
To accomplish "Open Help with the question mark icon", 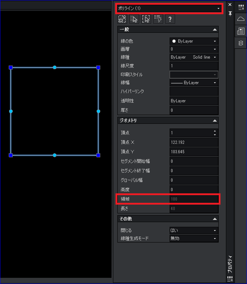I will 170,19.
